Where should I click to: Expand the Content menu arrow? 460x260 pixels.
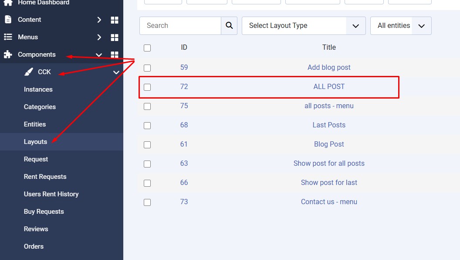pos(99,20)
